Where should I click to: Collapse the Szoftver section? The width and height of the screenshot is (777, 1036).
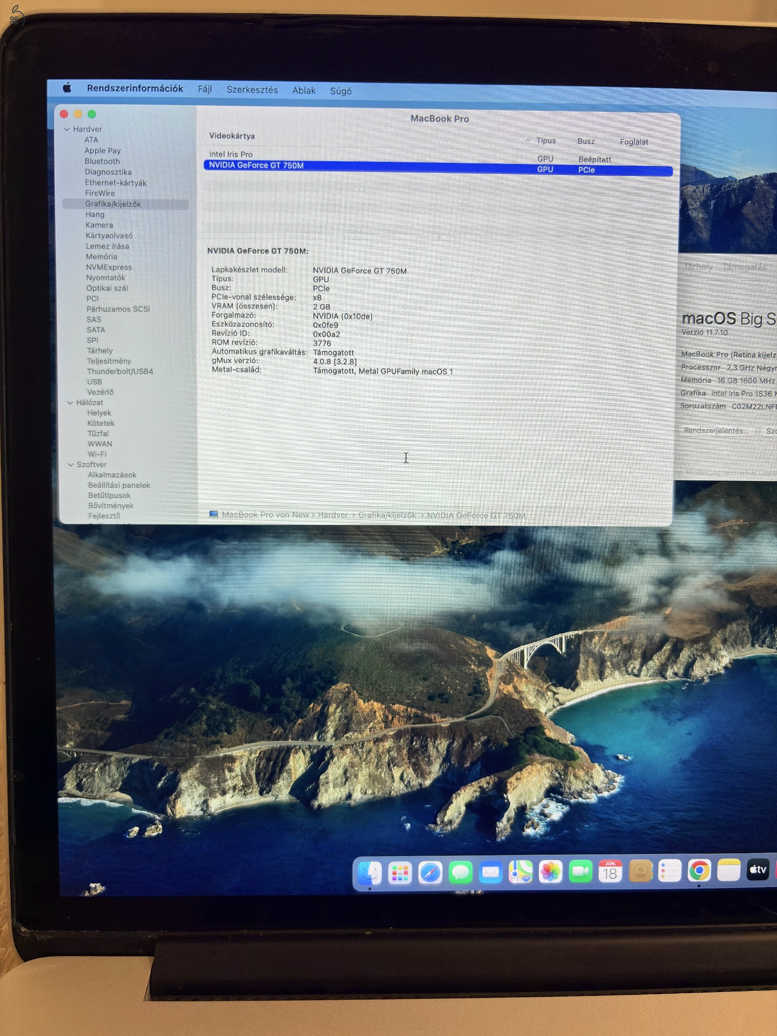[71, 464]
